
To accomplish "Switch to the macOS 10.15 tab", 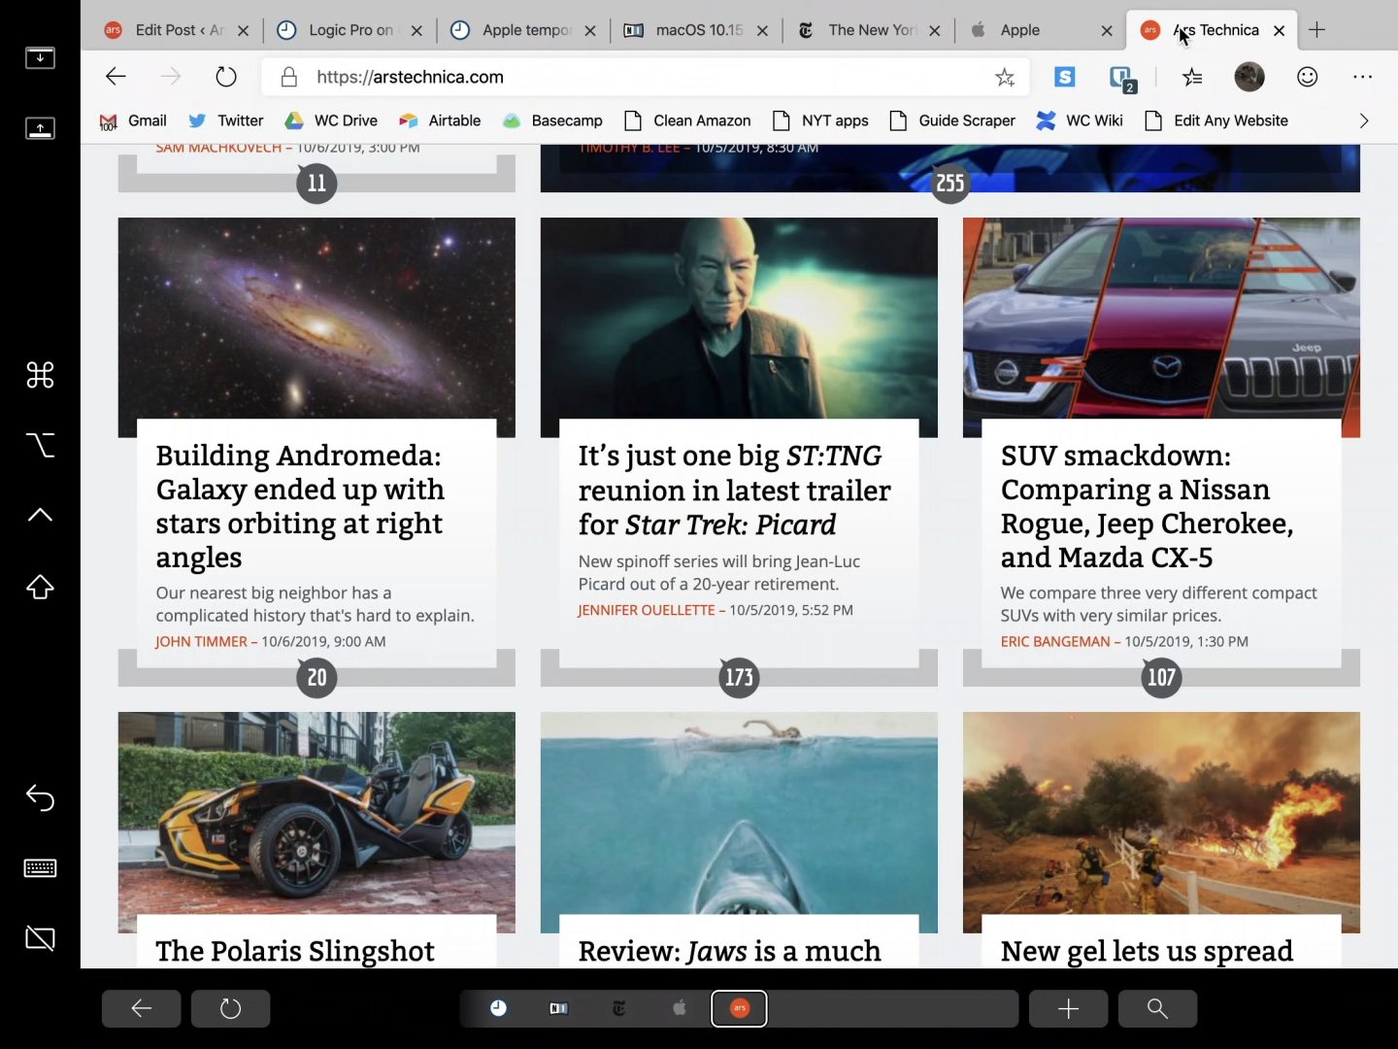I will point(697,30).
